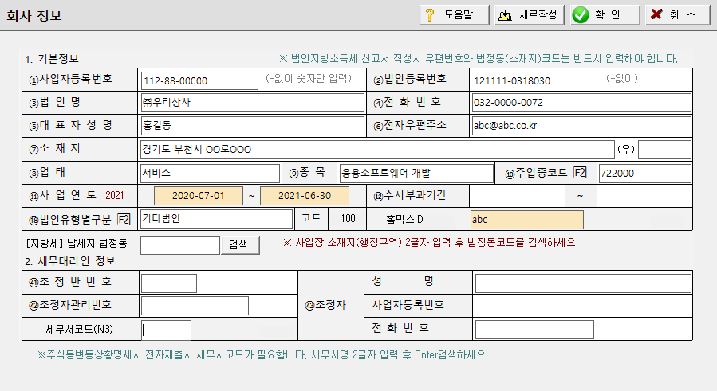Click the 법인유형별구분 field 기타법인
717x391 pixels.
click(216, 219)
